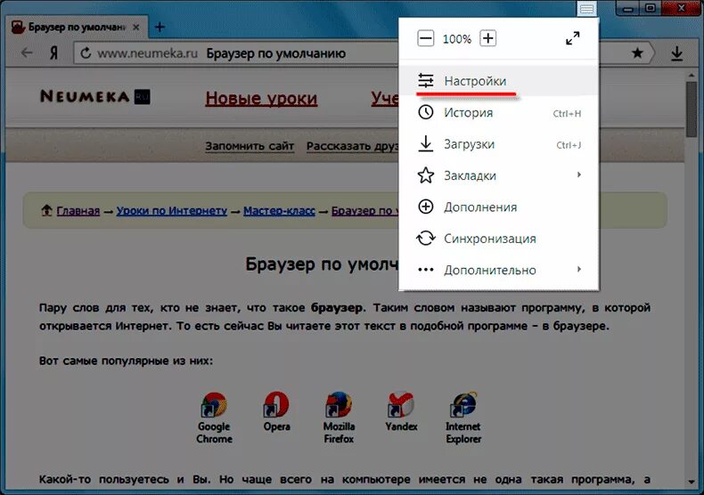Maximize the browser window
The image size is (704, 495).
651,8
